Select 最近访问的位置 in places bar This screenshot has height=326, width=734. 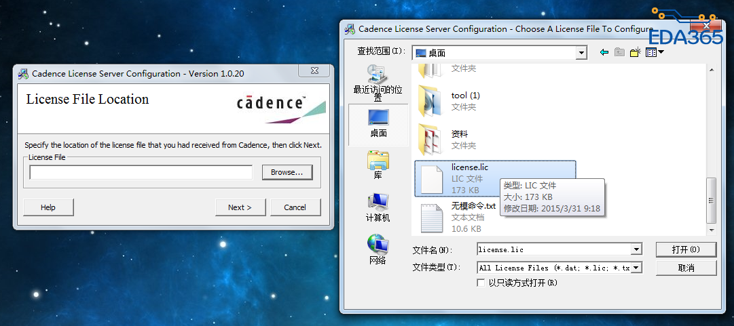click(x=378, y=82)
